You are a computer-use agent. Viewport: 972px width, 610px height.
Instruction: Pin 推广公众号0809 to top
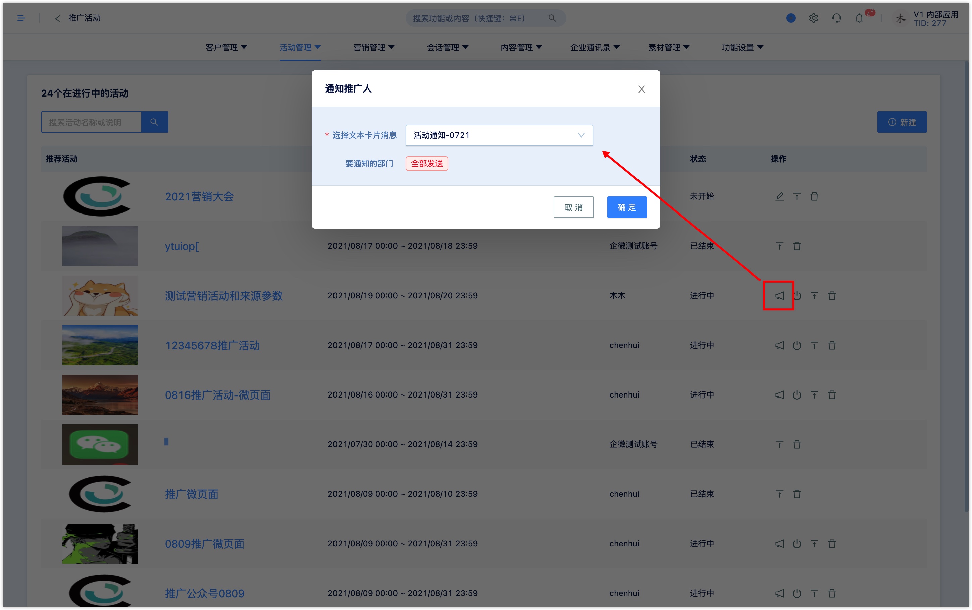click(x=814, y=594)
